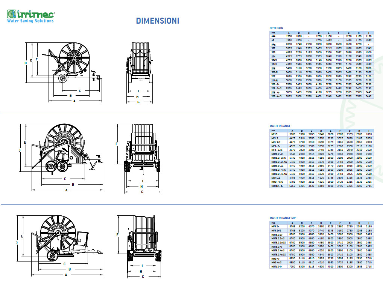The height and width of the screenshot is (281, 383).
Task: Select row label 'A5' in Opti Rain table
Action: tap(273, 41)
